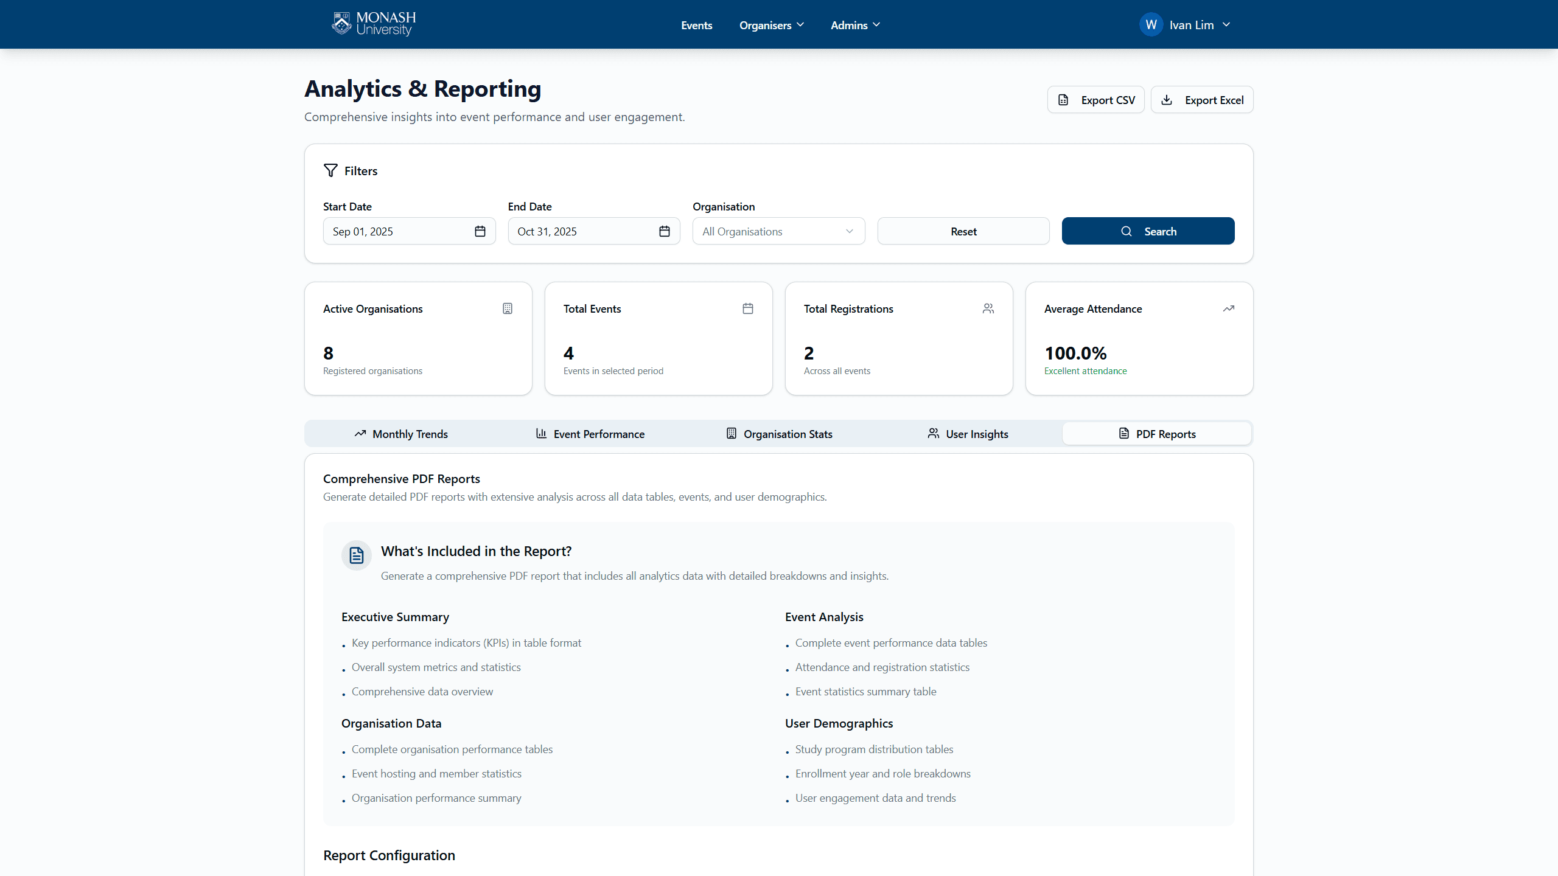Click the Export CSV button

point(1095,99)
